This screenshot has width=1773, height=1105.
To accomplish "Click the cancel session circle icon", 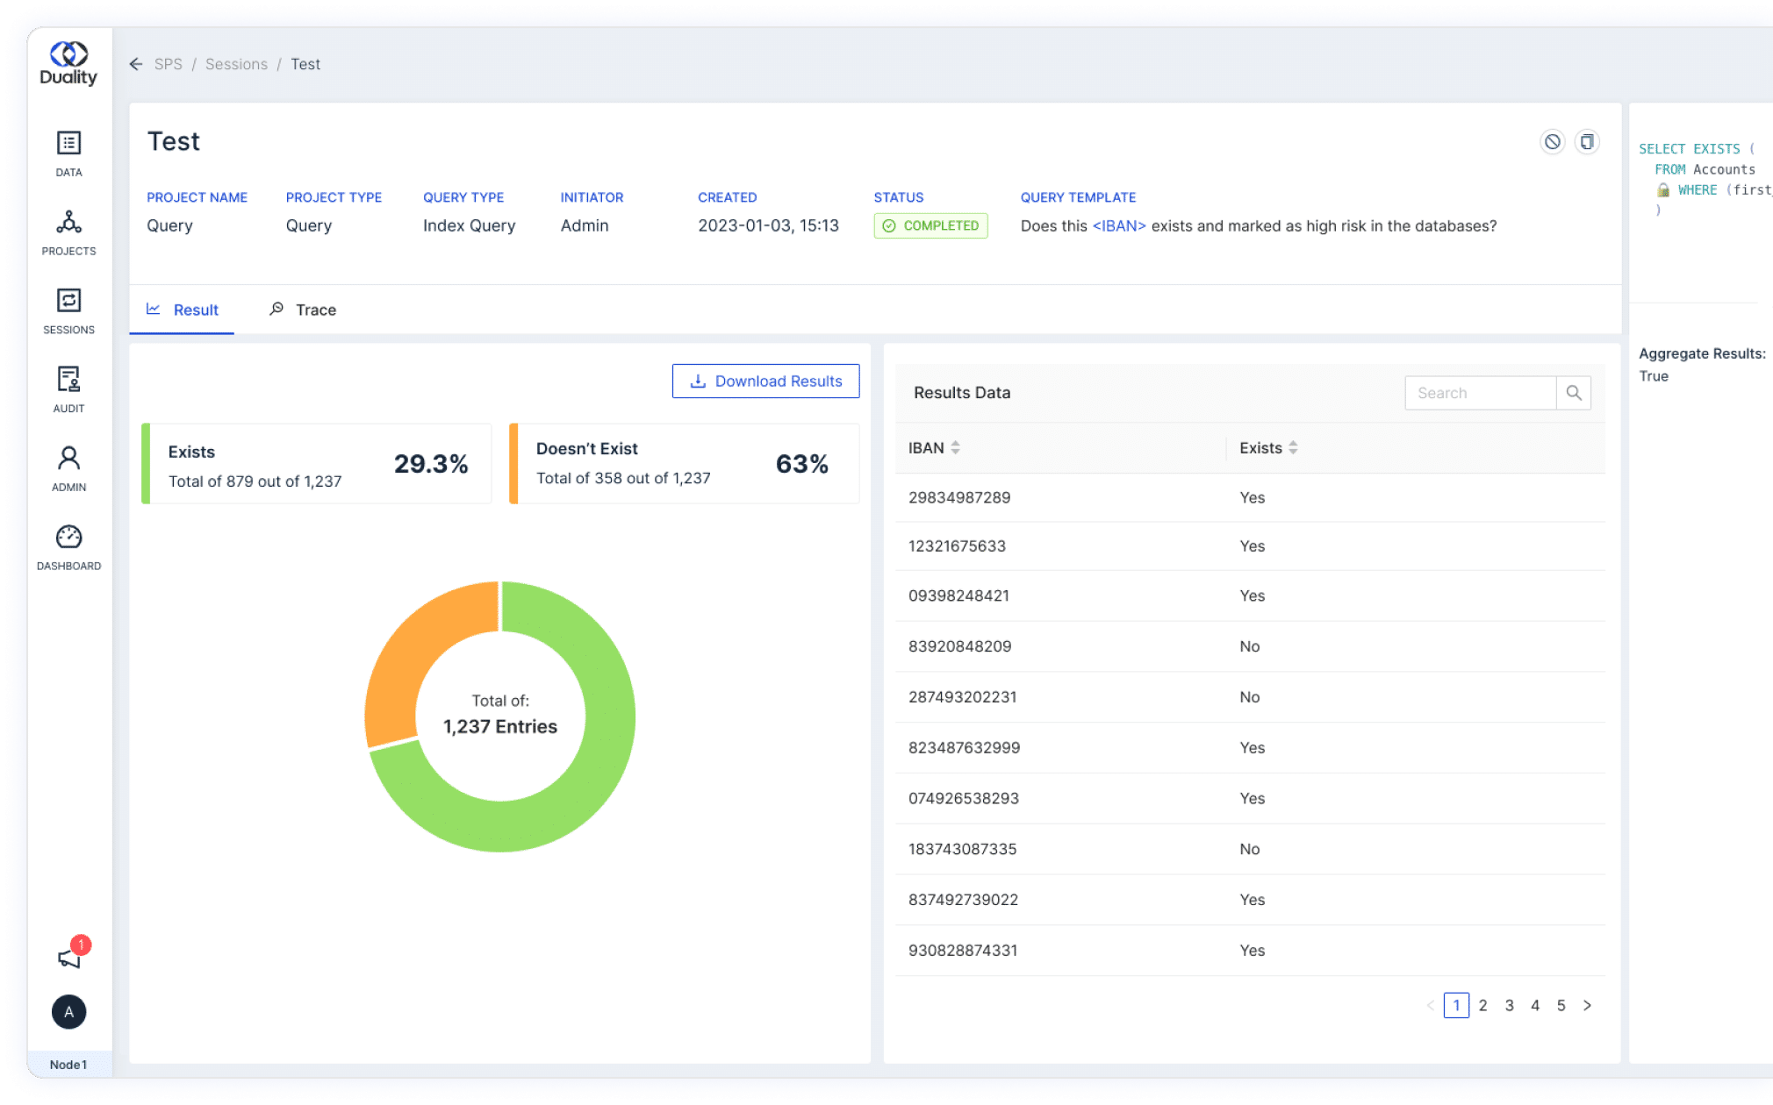I will [1552, 142].
